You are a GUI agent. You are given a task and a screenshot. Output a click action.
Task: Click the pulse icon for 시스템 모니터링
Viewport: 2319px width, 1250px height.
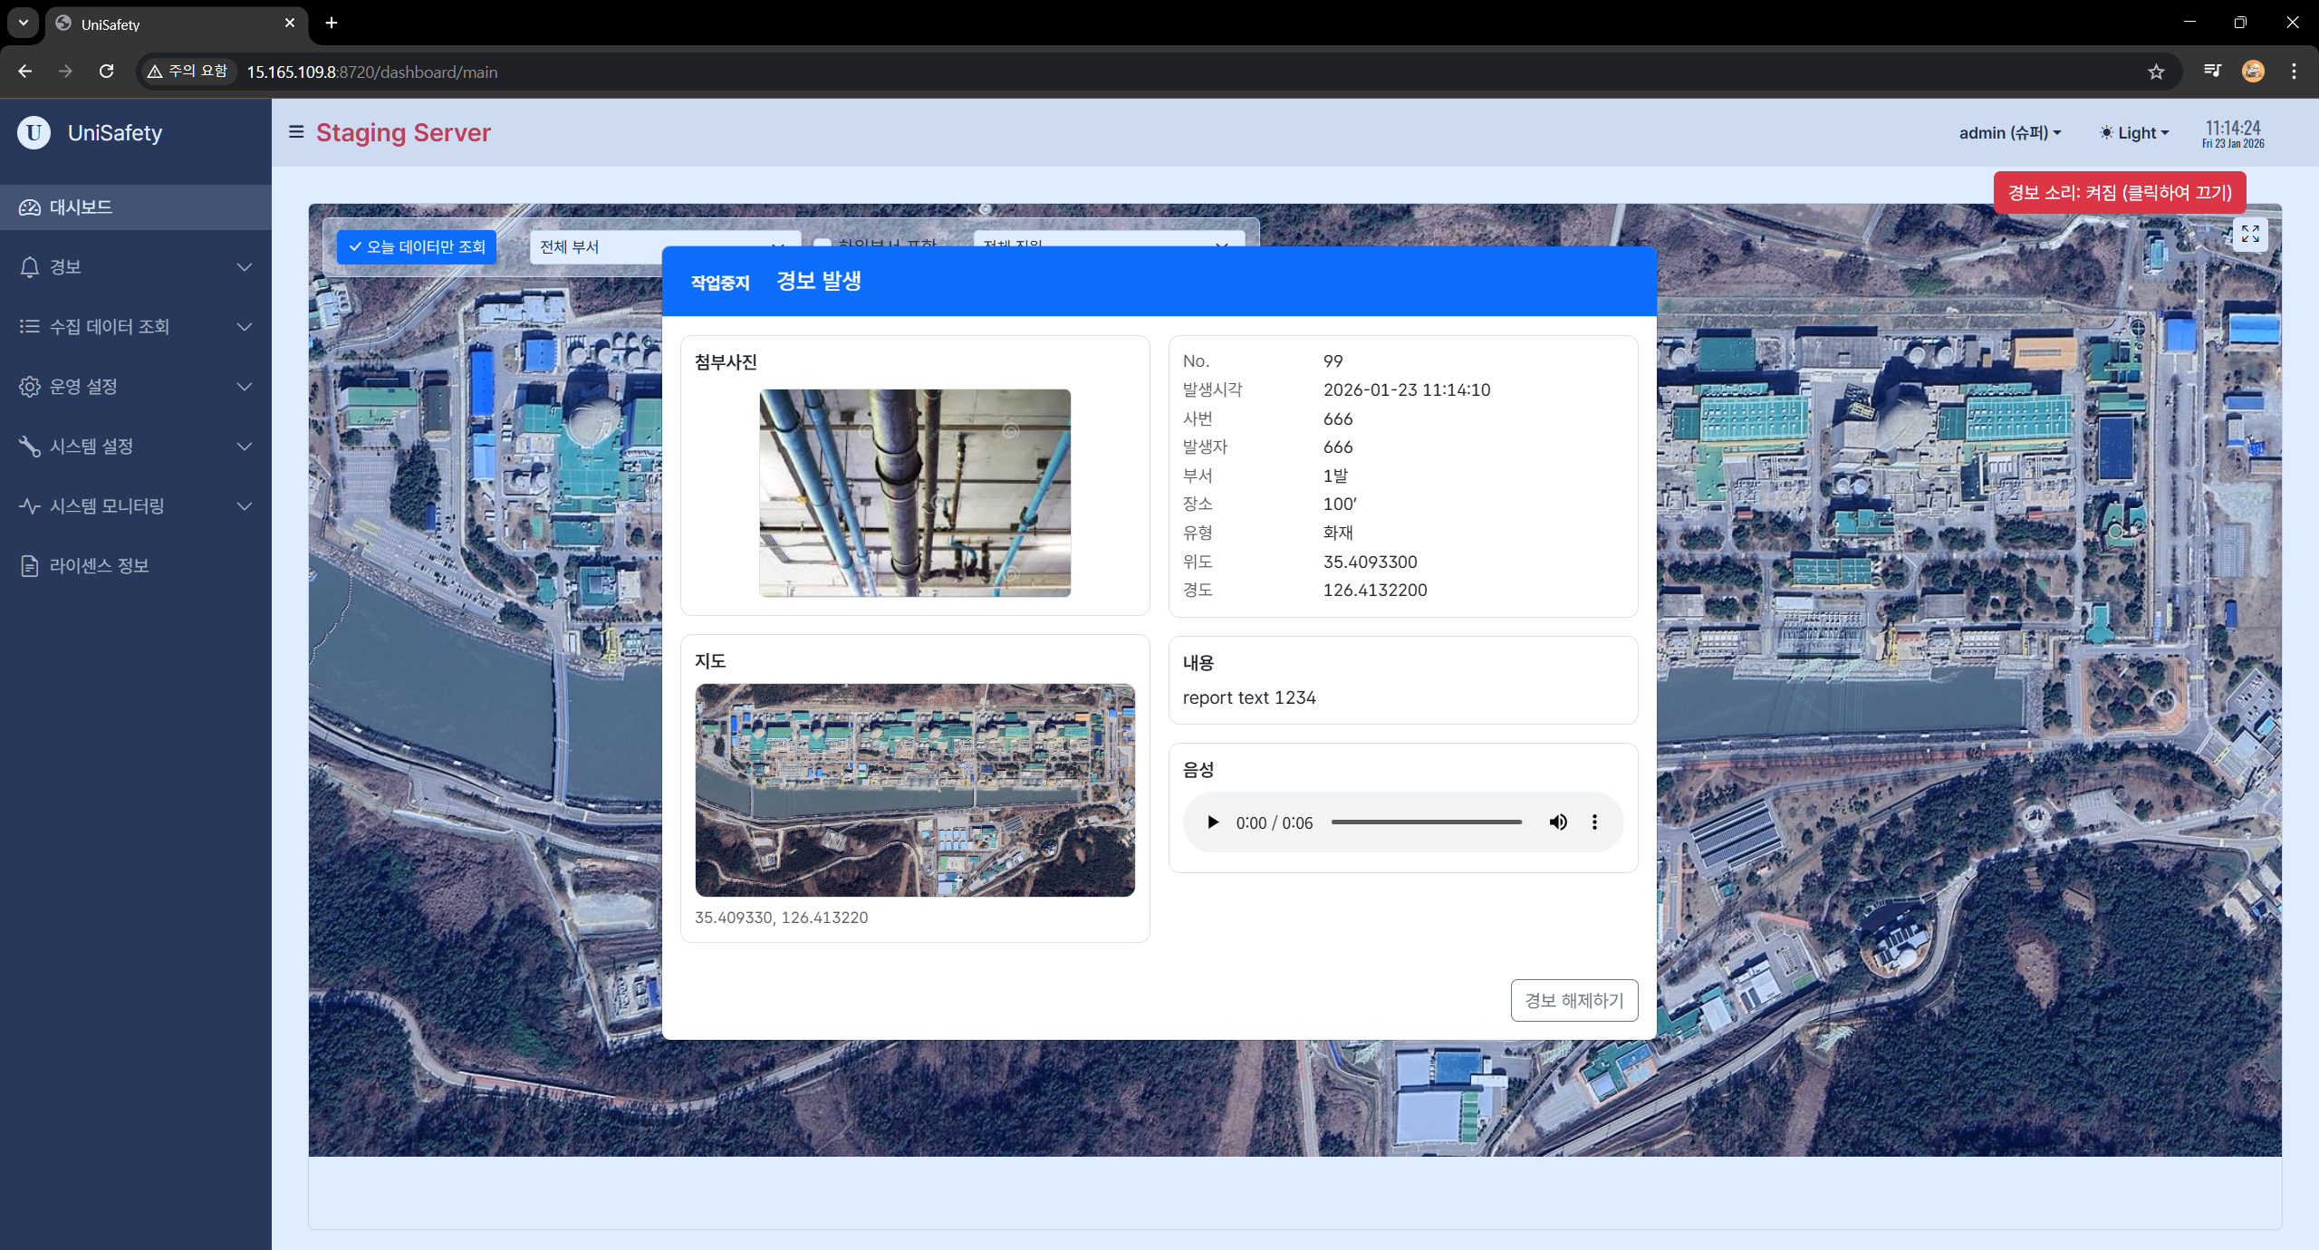[30, 506]
